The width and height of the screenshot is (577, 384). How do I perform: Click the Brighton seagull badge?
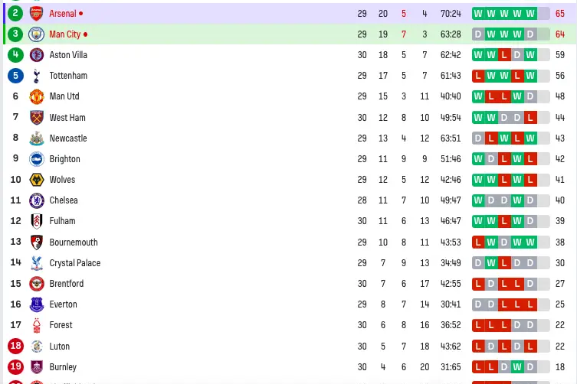tap(37, 159)
